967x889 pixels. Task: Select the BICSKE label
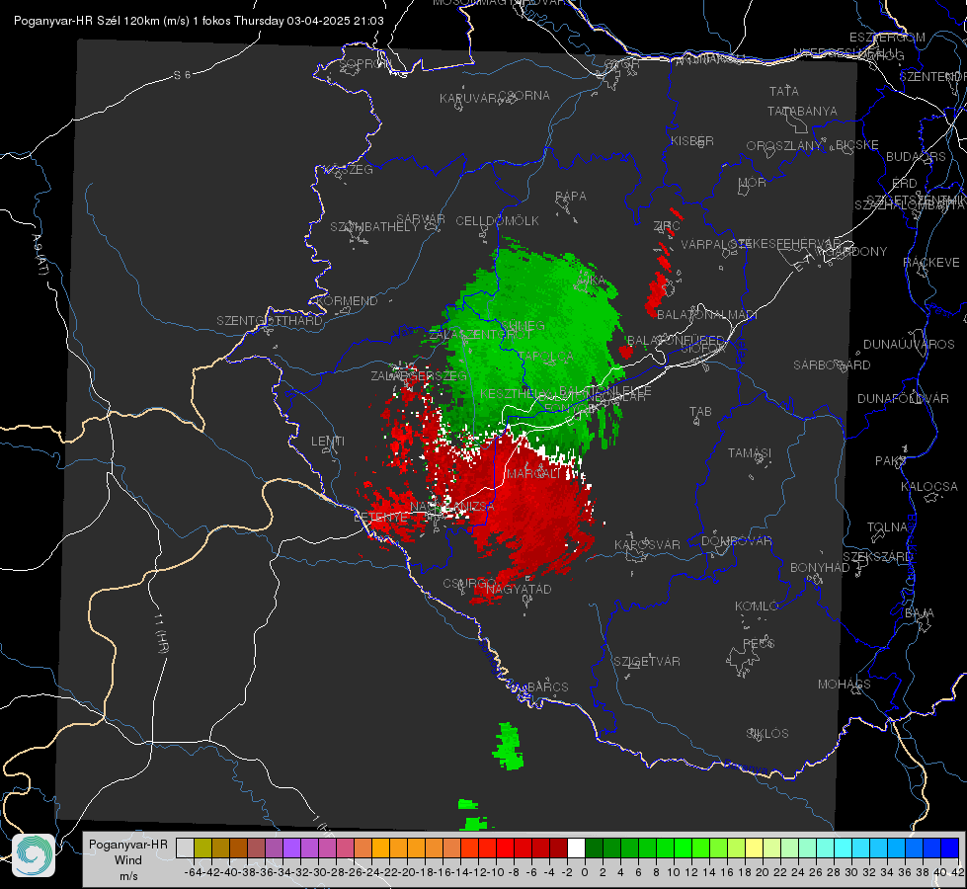pos(857,145)
